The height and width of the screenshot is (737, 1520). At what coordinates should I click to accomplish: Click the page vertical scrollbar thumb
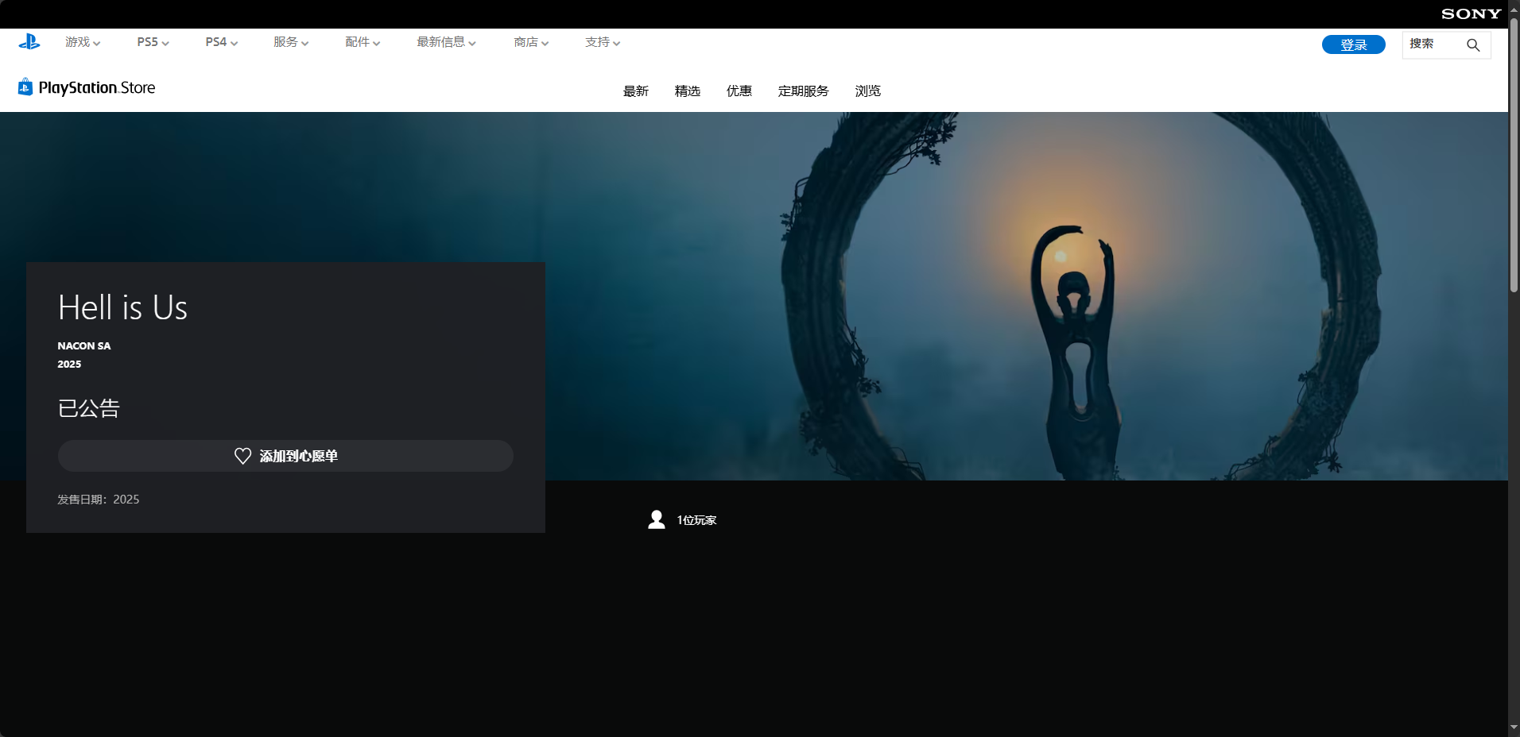[x=1514, y=155]
